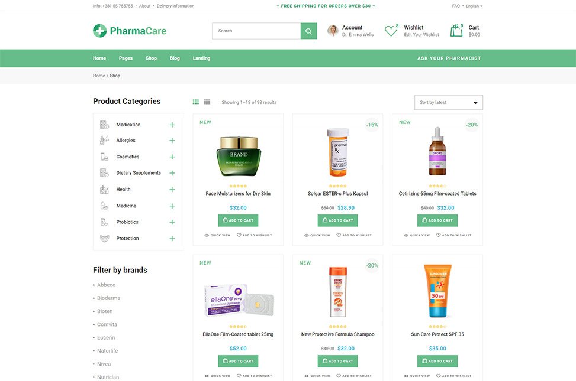576x381 pixels.
Task: Click the Protection category mask icon
Action: (105, 239)
